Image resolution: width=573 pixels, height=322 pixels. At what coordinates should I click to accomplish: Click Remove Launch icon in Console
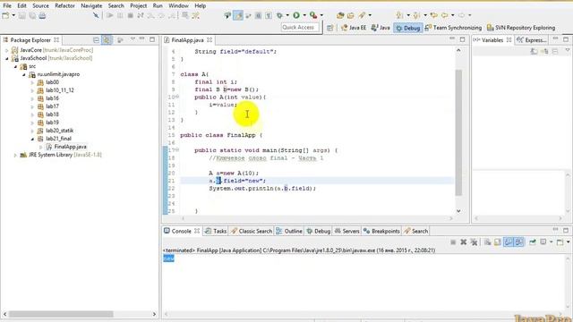point(464,242)
